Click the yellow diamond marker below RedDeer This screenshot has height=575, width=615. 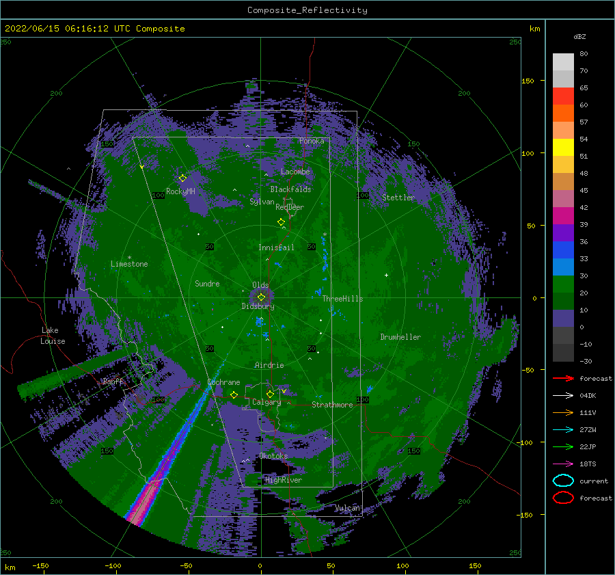pyautogui.click(x=282, y=222)
